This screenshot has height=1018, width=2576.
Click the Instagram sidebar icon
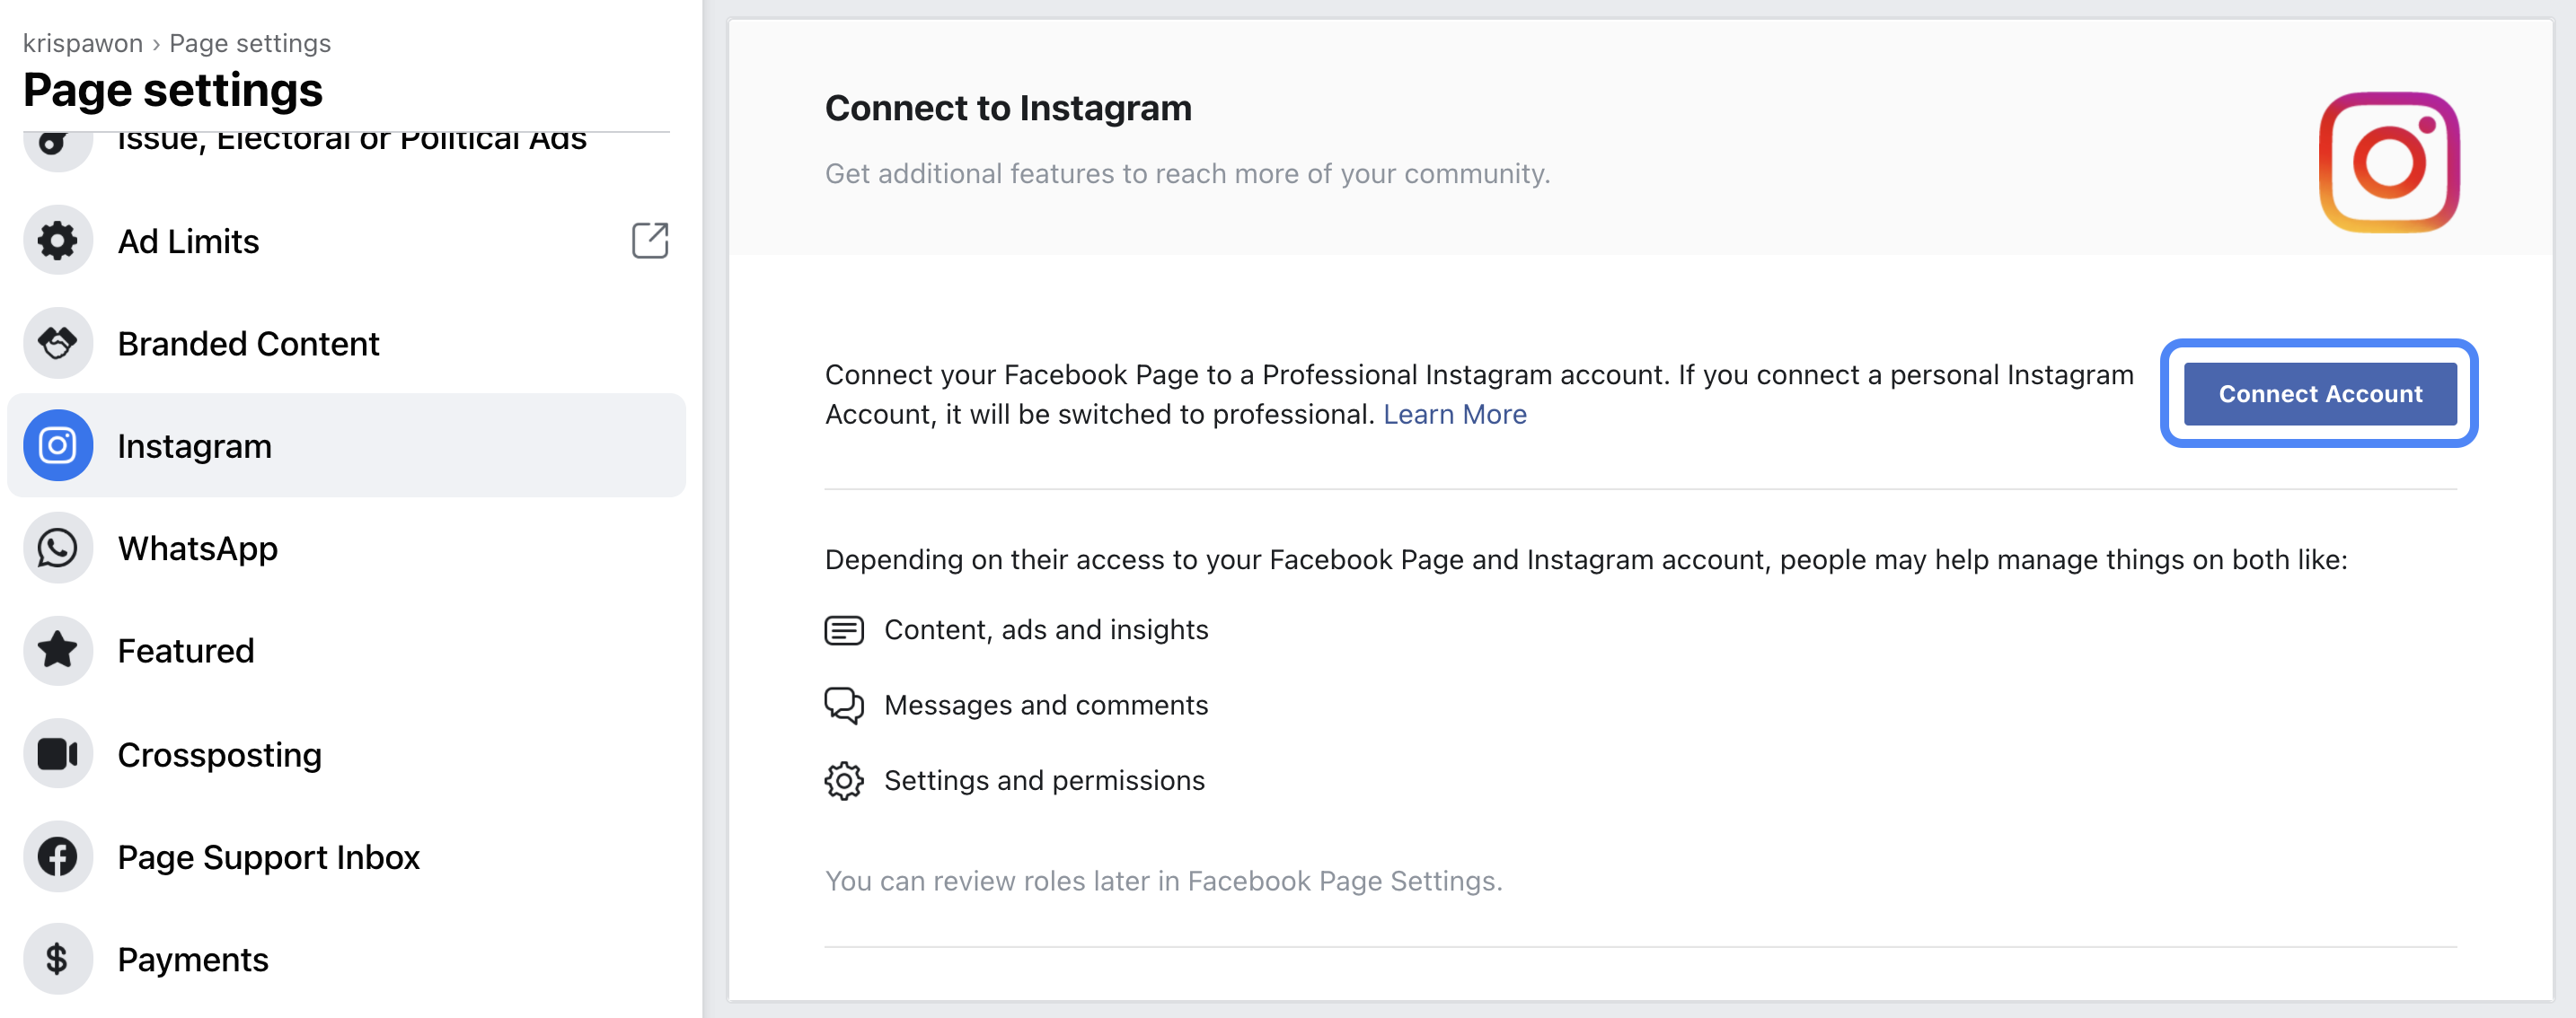click(x=58, y=445)
